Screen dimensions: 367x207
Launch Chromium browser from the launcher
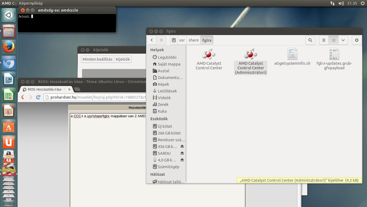click(9, 63)
